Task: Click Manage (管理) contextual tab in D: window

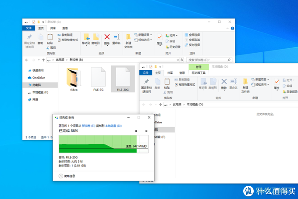Action: click(199, 67)
